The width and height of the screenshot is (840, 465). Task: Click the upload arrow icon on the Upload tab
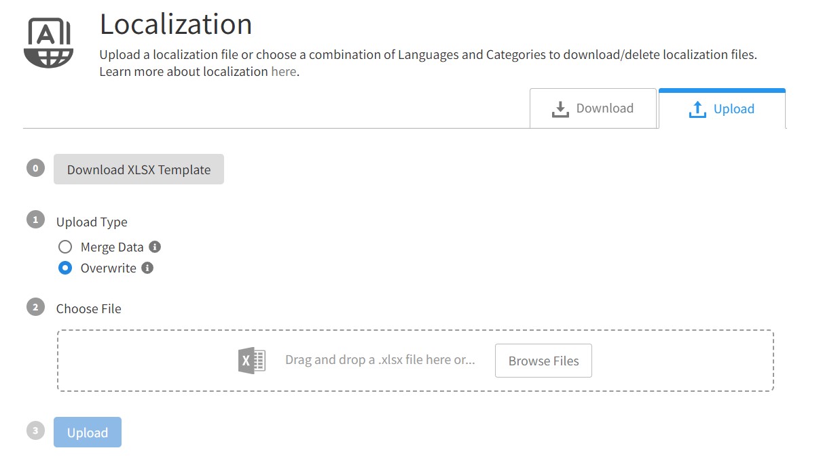pyautogui.click(x=697, y=108)
